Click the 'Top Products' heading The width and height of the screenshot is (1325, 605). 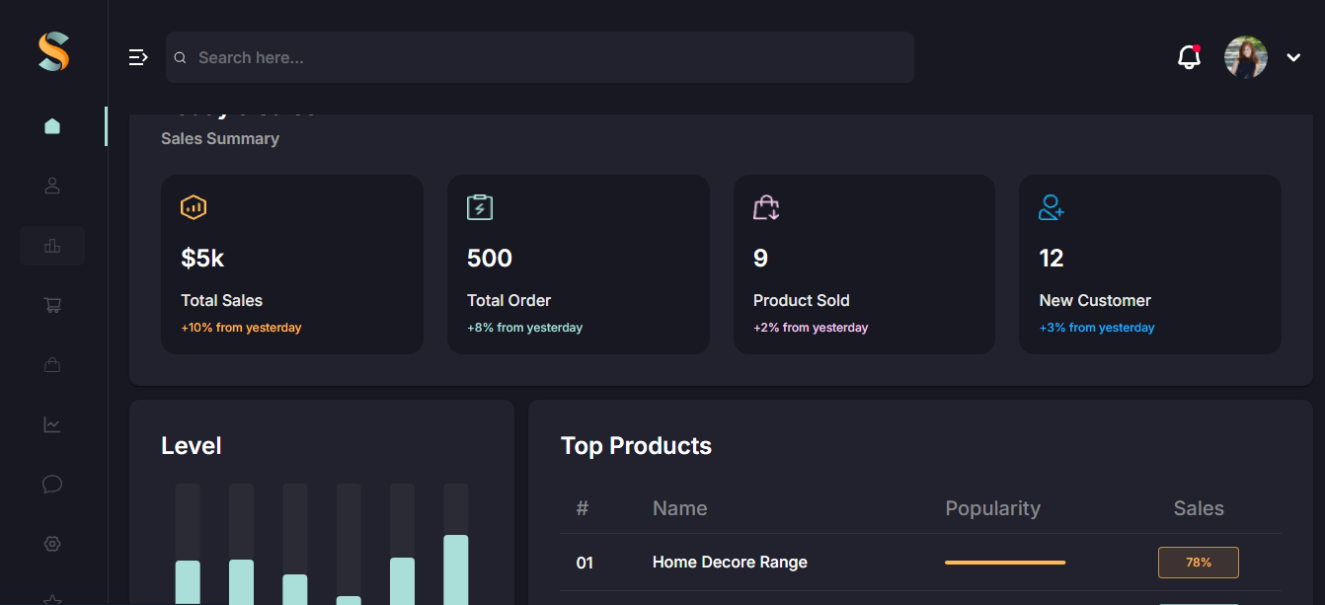[636, 446]
